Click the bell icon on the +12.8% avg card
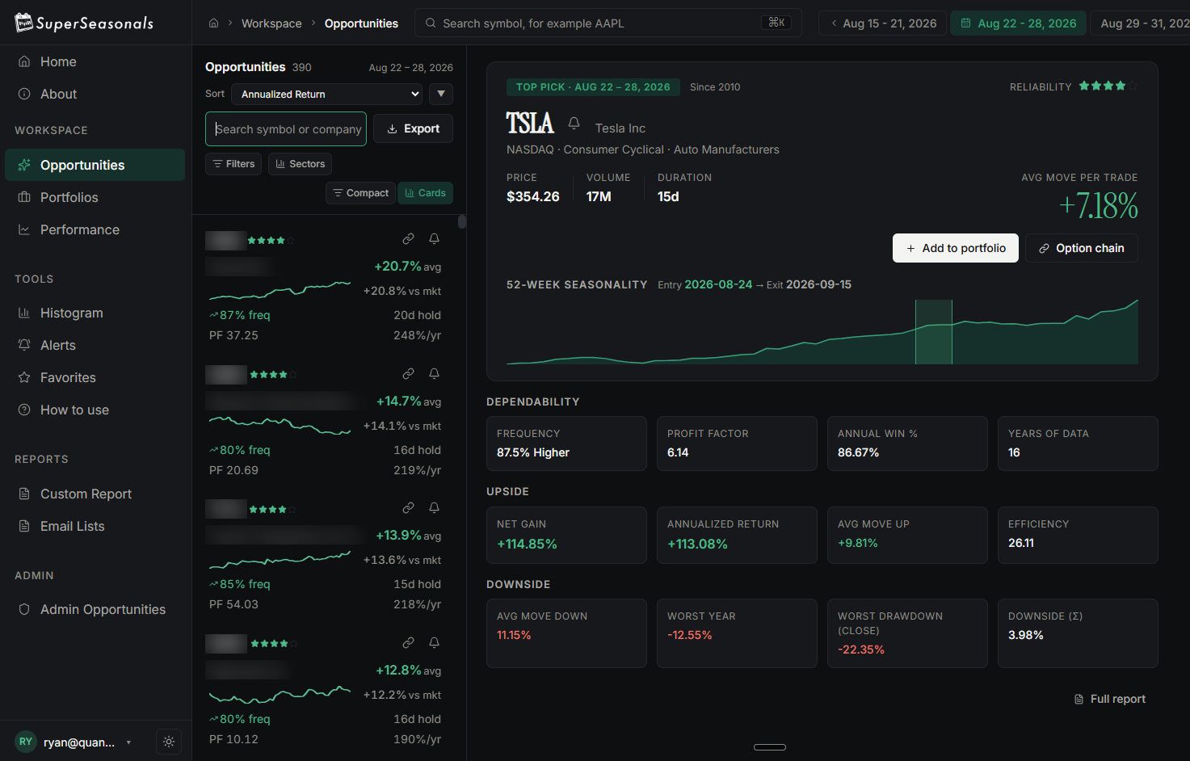This screenshot has height=761, width=1190. click(x=434, y=643)
